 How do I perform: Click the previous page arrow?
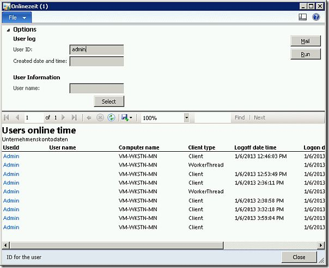click(x=17, y=117)
